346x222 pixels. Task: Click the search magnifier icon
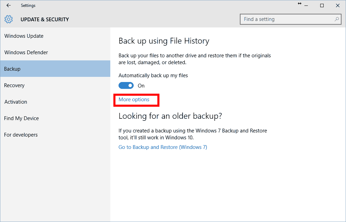tap(336, 19)
